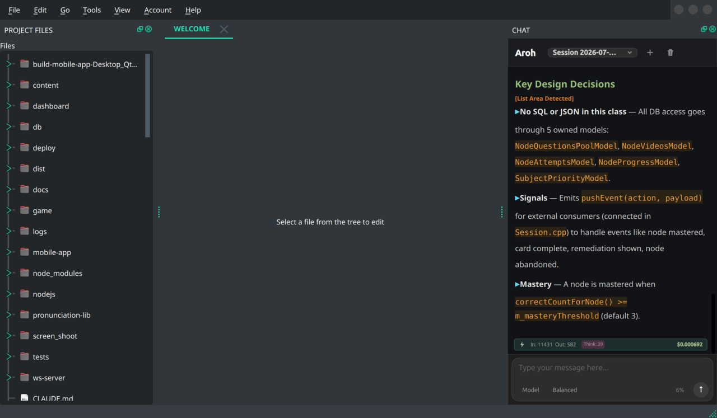This screenshot has width=717, height=418.
Task: Click the 6% context usage indicator
Action: tap(679, 390)
